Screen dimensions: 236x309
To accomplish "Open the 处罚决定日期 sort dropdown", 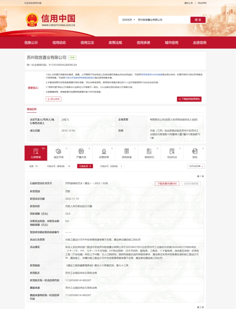I will (196, 166).
